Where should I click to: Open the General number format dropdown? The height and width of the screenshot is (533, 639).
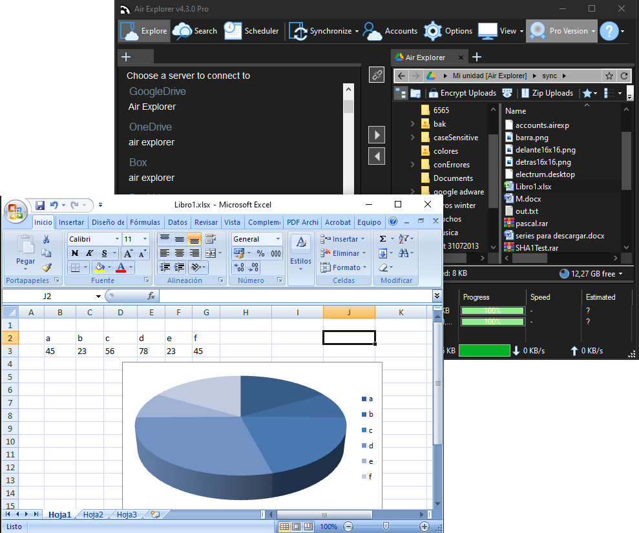(278, 239)
